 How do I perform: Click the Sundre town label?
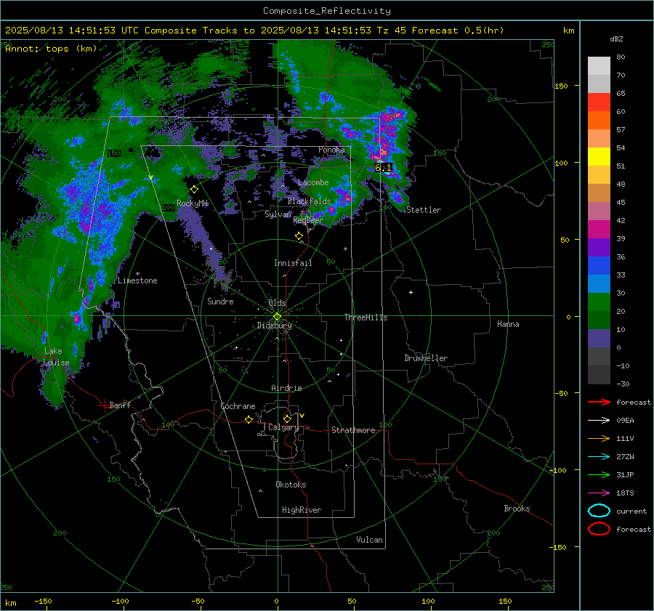click(x=220, y=302)
